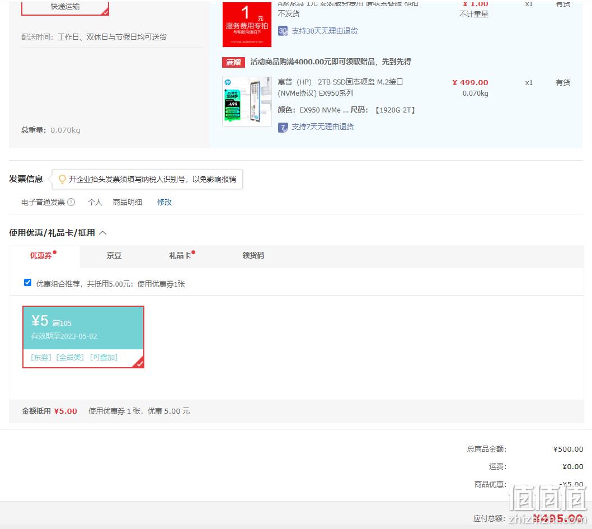
Task: Click the 【1920G-2T】 size spec text
Action: pyautogui.click(x=395, y=110)
